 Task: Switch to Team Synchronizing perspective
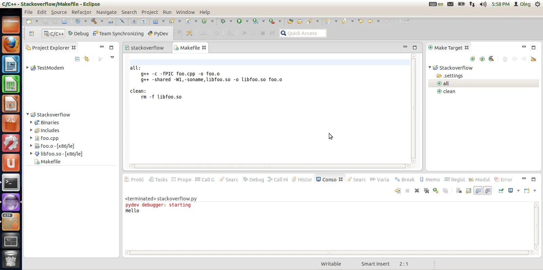coord(118,33)
